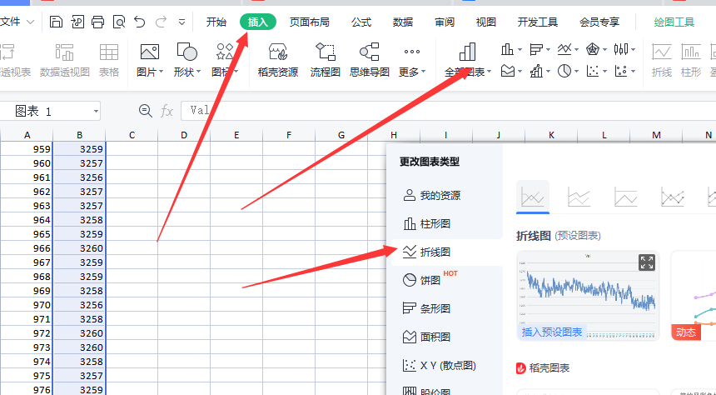The image size is (716, 395).
Task: Click the save file icon
Action: [56, 22]
